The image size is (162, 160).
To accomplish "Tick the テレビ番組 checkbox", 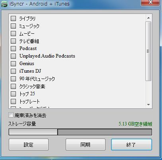I will (13, 41).
